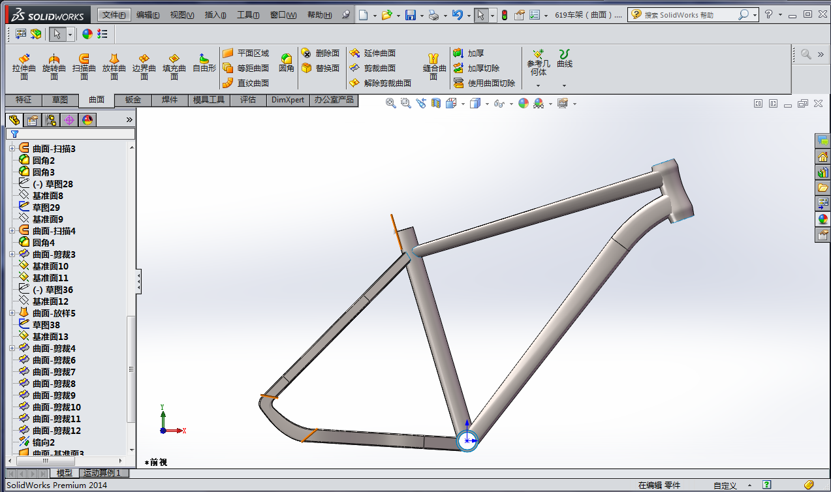Expand the 曲面-扫描4 tree node
831x492 pixels.
(12, 231)
